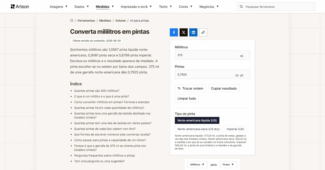Select Imperial (UK) pint type
The width and height of the screenshot is (325, 170).
pyautogui.click(x=235, y=129)
